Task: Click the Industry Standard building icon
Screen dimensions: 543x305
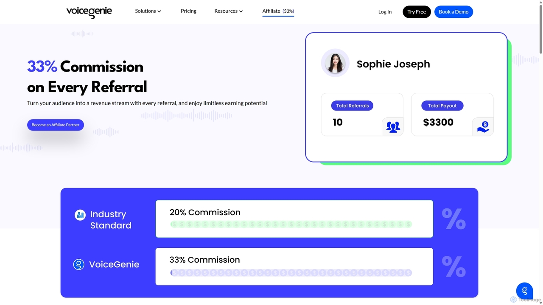Action: 80,215
